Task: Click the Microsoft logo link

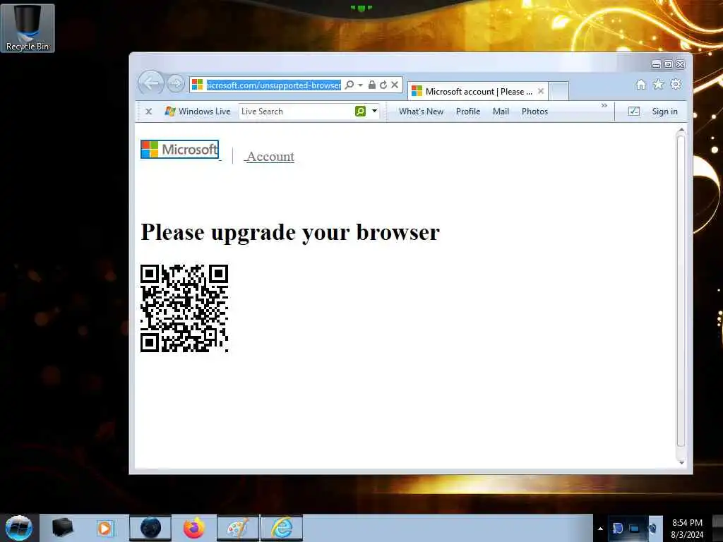Action: 179,150
